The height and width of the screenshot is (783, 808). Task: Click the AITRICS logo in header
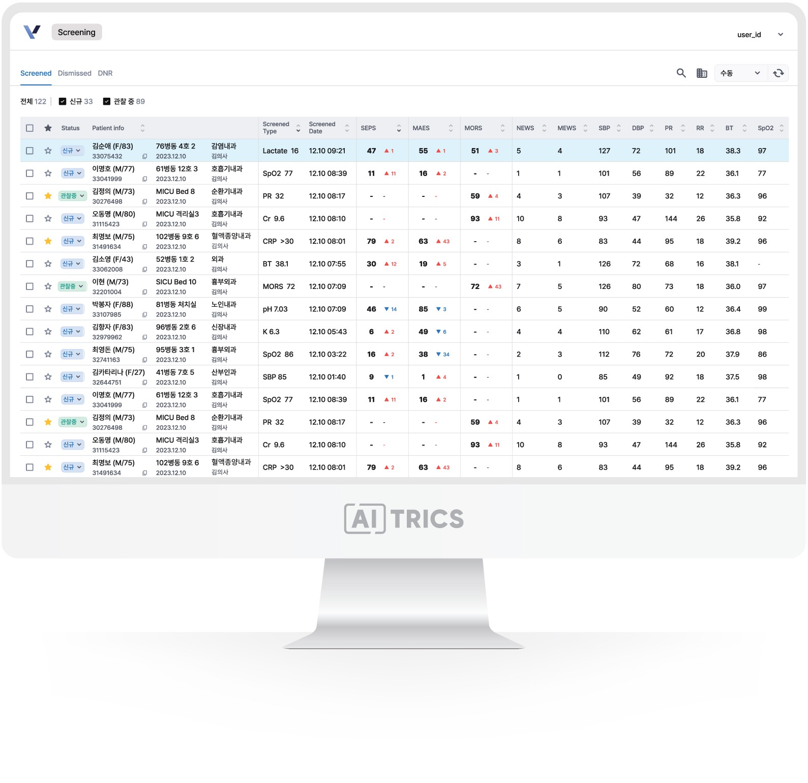click(x=32, y=32)
